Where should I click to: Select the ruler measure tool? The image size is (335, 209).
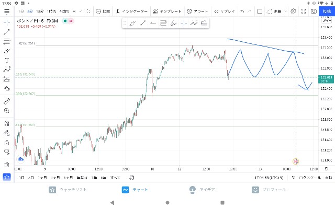tap(7, 101)
